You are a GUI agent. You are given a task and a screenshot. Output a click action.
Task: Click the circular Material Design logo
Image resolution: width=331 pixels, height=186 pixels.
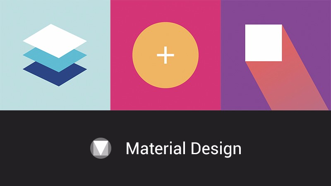point(101,148)
